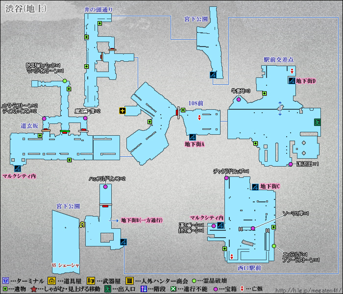
Task: Click the blue vertical double arrow in 駅前交差点
Action: [x=280, y=108]
